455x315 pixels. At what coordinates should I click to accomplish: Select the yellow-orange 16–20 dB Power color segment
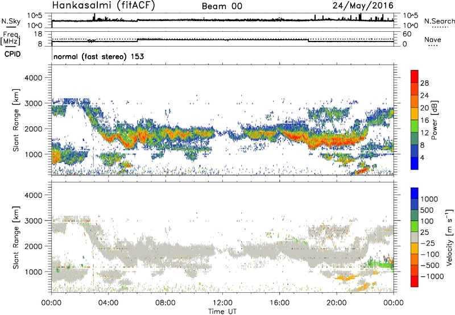pyautogui.click(x=415, y=114)
